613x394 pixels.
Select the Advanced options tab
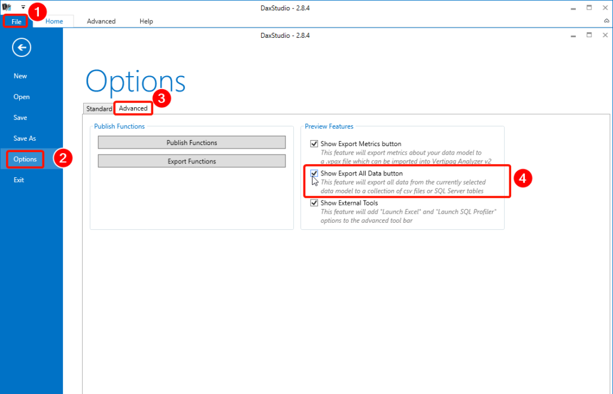pyautogui.click(x=133, y=108)
